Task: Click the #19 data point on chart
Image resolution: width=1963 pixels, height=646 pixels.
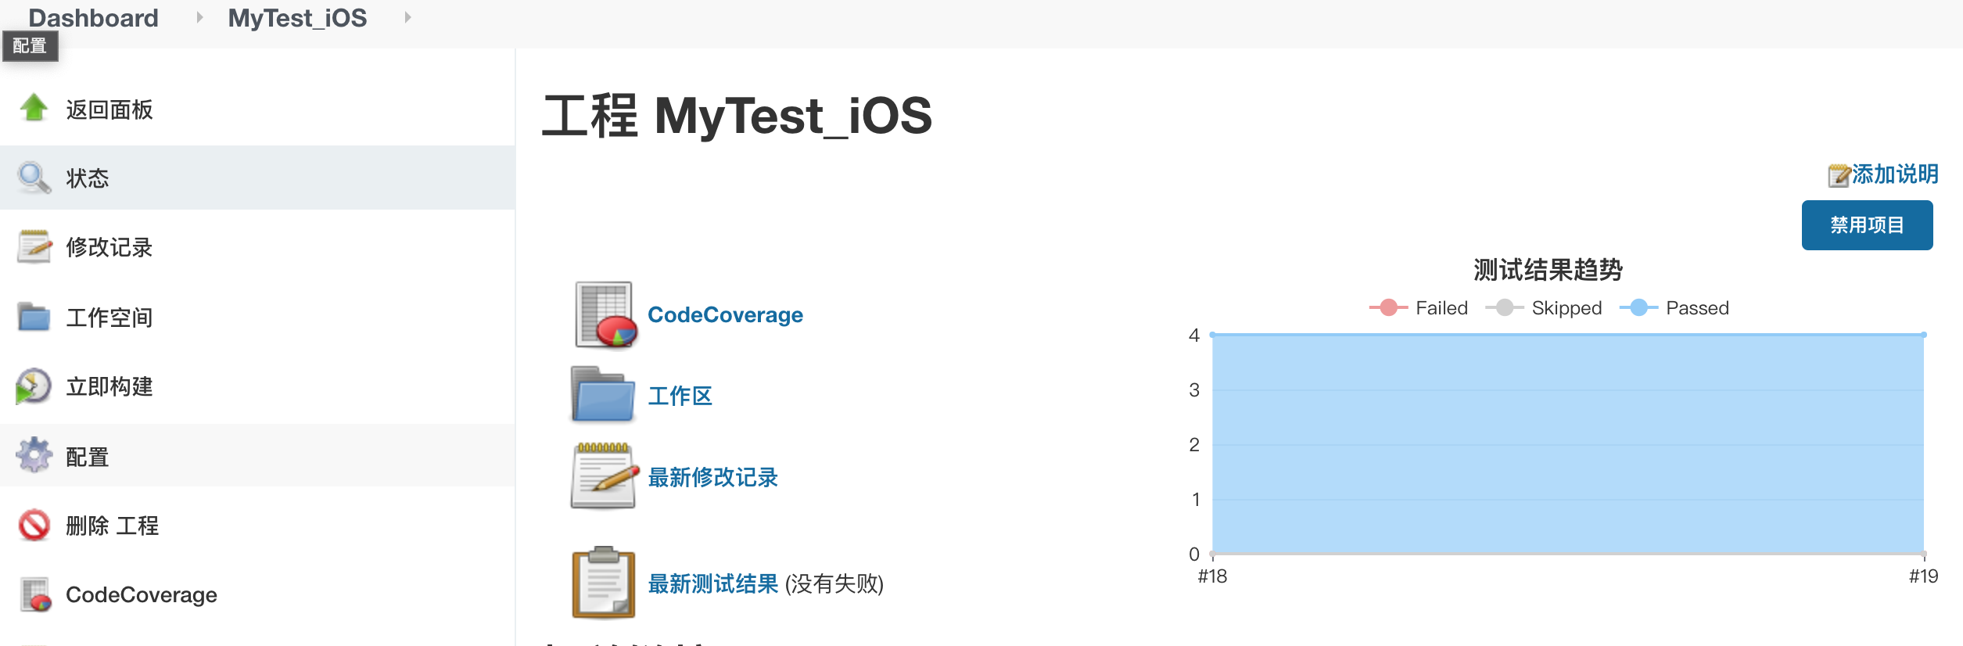Action: click(x=1923, y=335)
